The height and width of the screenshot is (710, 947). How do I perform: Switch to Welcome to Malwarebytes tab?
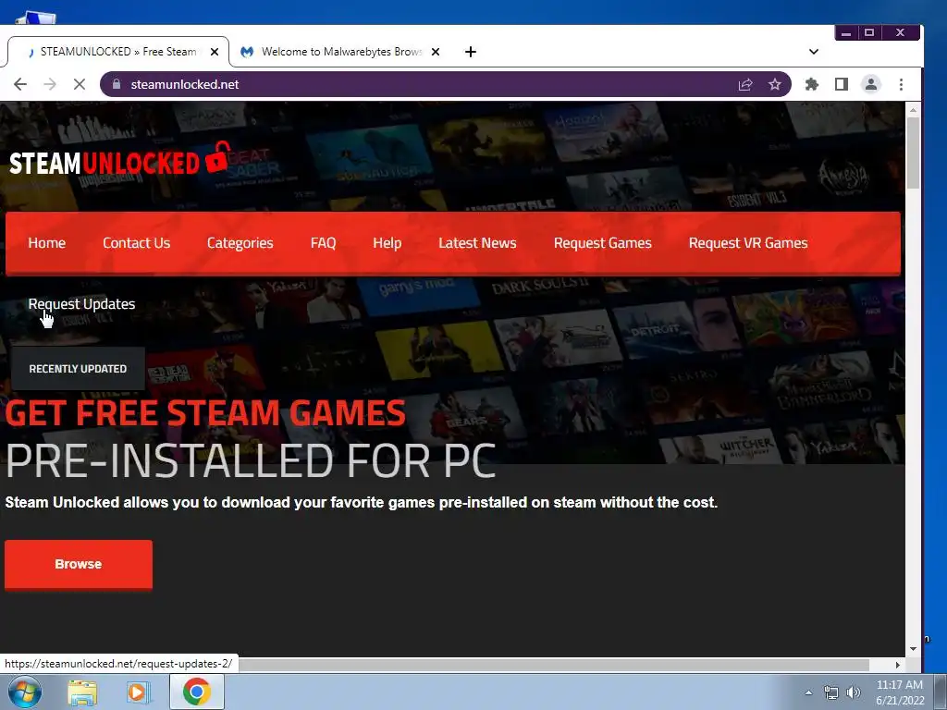point(339,52)
